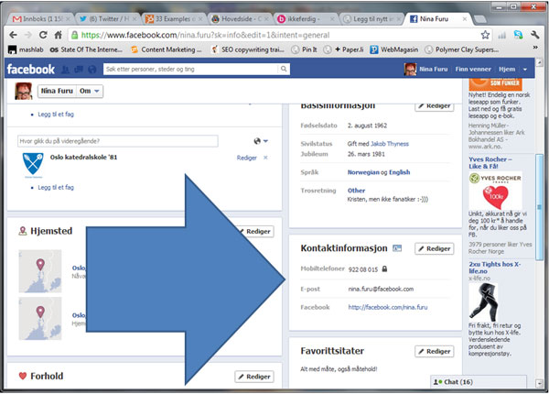Switch to the 33 Examples tab
Image resolution: width=549 pixels, height=394 pixels.
coord(174,19)
